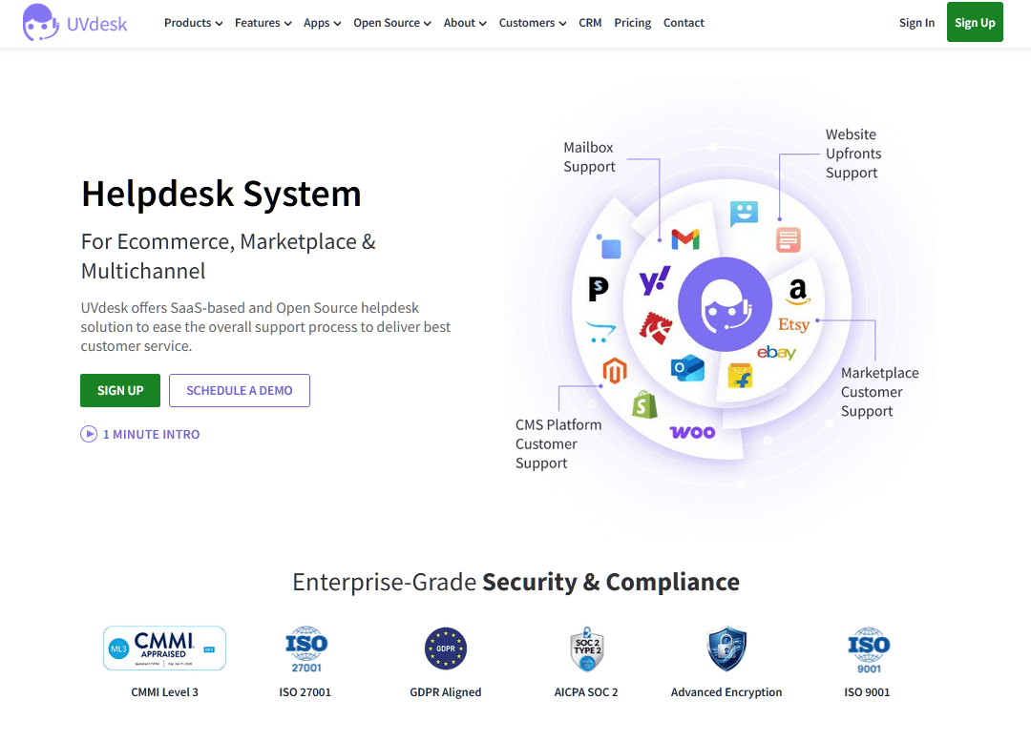Viewport: 1031px width, 741px height.
Task: Click the Gmail icon in the wheel
Action: tap(685, 239)
